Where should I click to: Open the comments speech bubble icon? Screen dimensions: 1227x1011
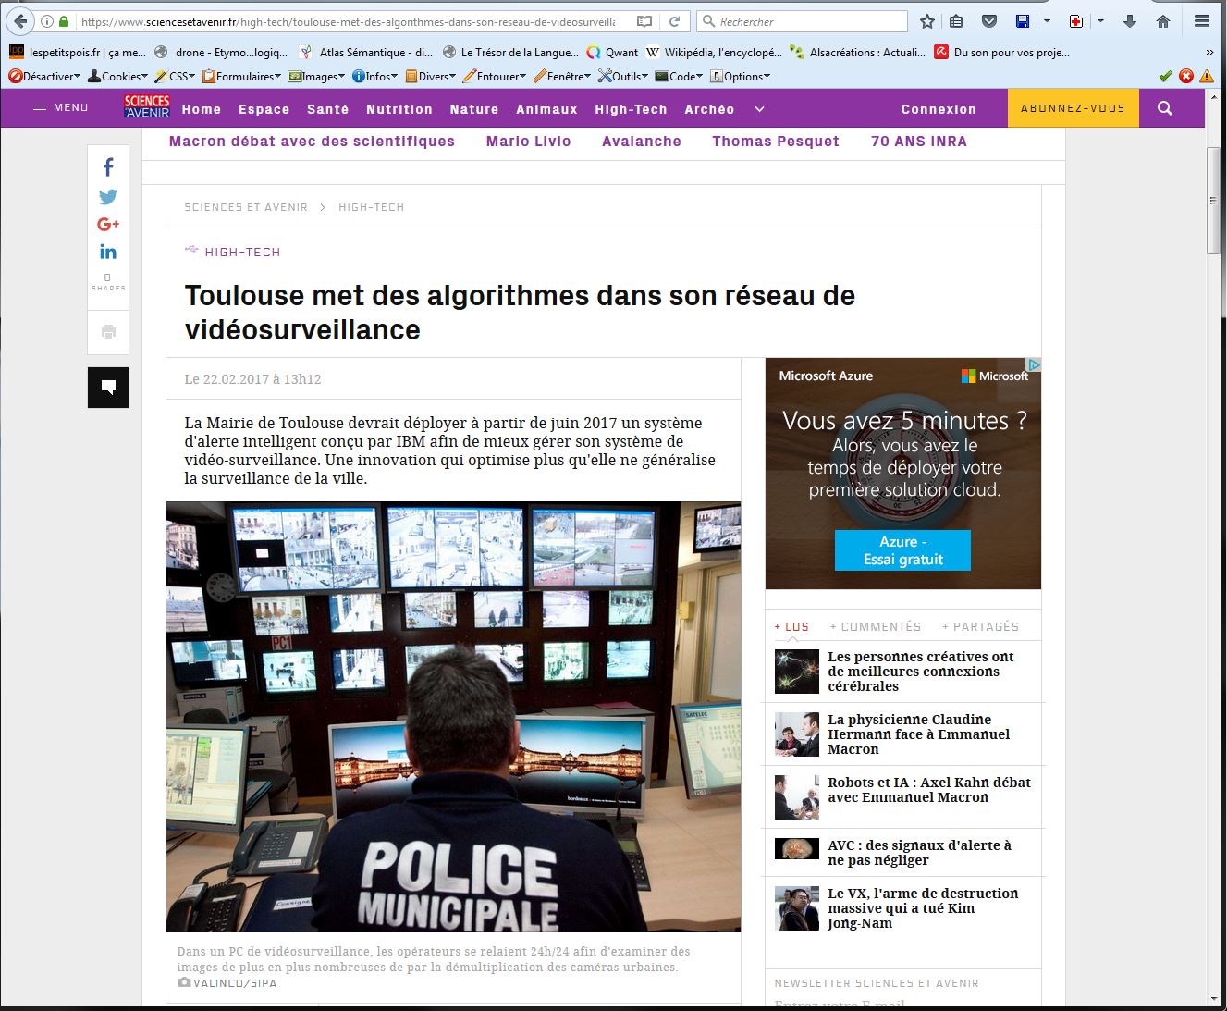108,388
